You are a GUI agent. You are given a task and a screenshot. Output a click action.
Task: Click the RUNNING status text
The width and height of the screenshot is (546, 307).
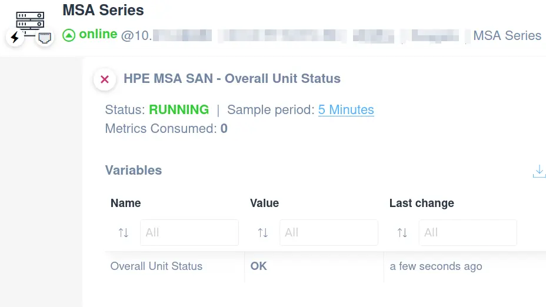pos(179,109)
